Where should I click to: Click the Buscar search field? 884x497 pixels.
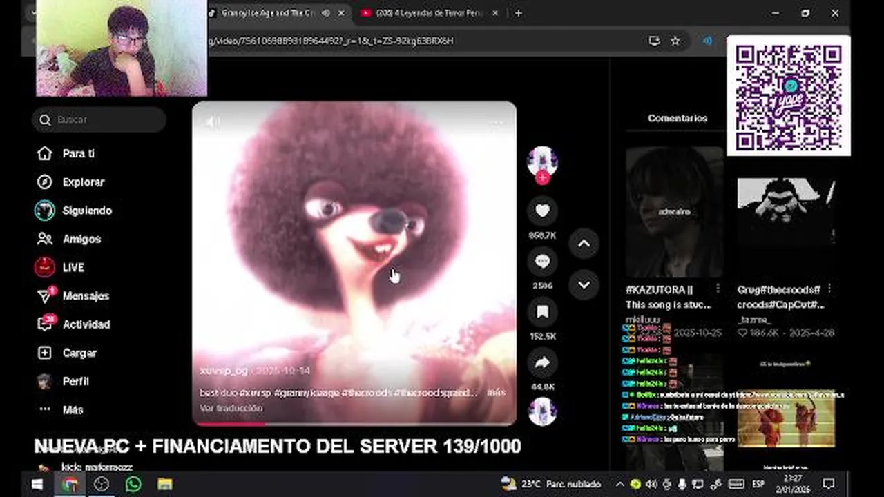coord(99,119)
